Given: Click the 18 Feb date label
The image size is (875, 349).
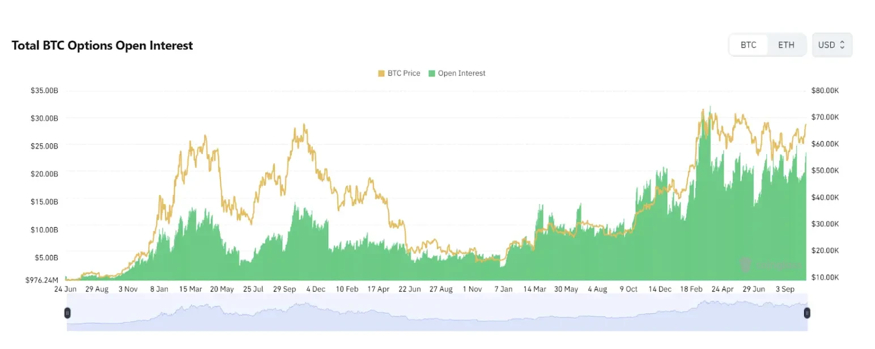Looking at the screenshot, I should point(691,289).
